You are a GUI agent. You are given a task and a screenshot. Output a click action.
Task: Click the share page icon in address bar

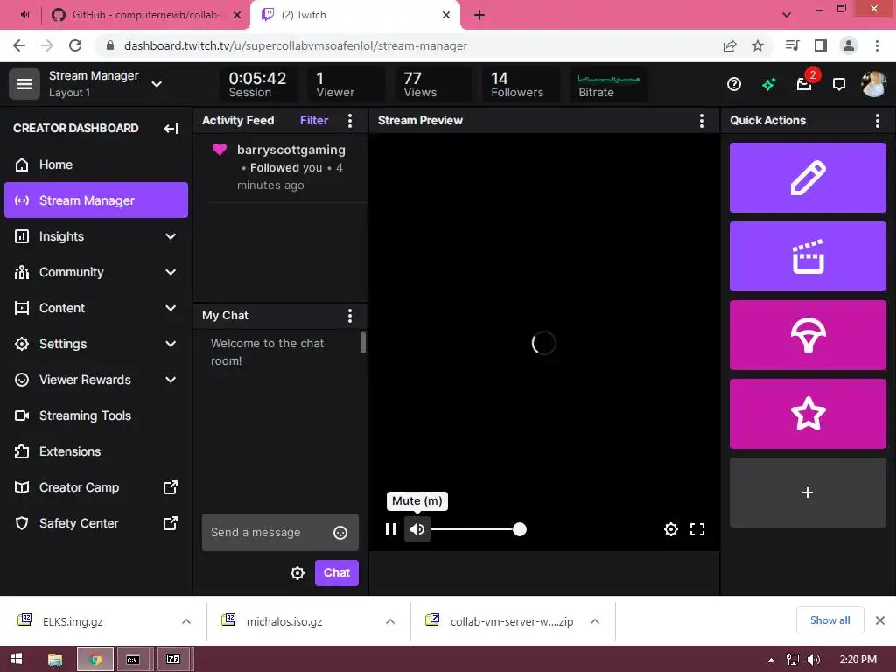(x=730, y=45)
